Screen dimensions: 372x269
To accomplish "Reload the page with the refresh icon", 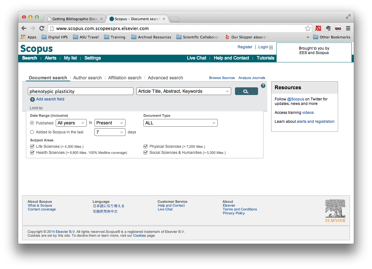I will click(42, 28).
